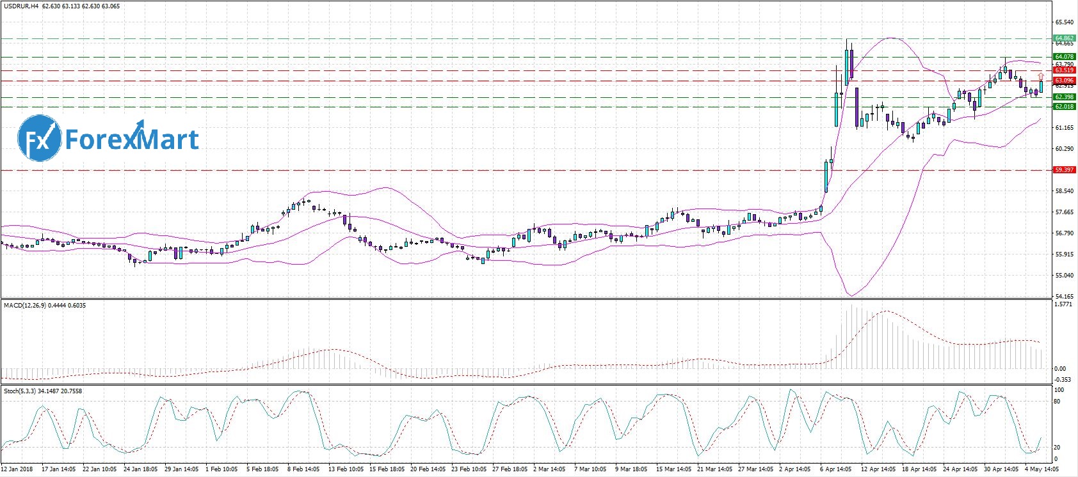Viewport: 1078px width, 477px height.
Task: Click the 58.540 price axis value
Action: [x=1064, y=191]
